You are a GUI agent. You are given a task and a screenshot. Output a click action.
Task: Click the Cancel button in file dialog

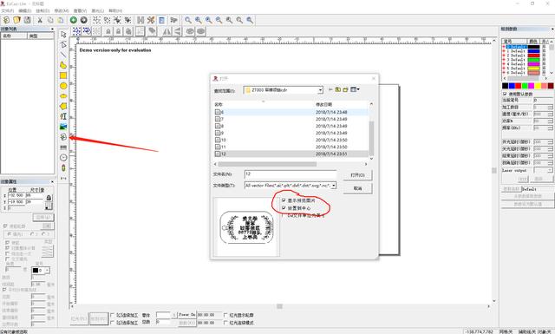pos(357,188)
